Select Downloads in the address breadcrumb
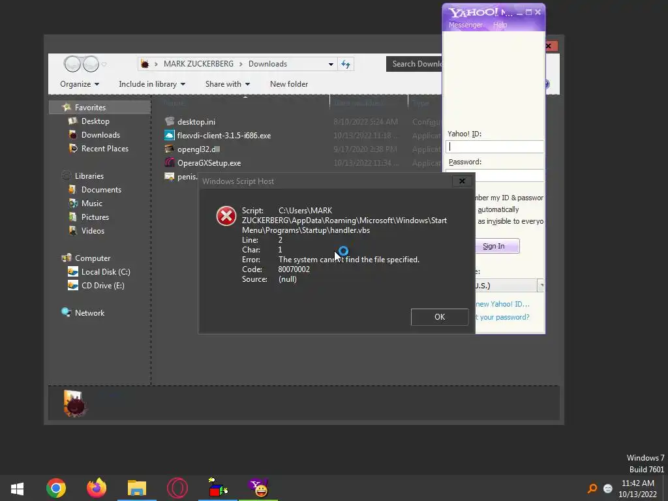The height and width of the screenshot is (501, 668). pos(267,64)
